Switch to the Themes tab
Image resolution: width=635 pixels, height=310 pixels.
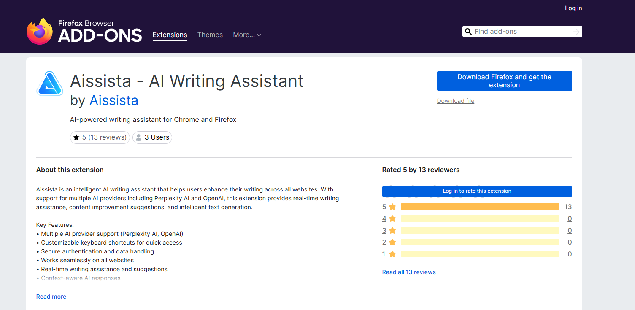(x=210, y=35)
